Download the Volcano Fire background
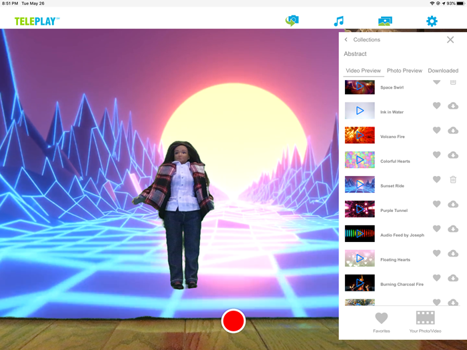 tap(453, 131)
